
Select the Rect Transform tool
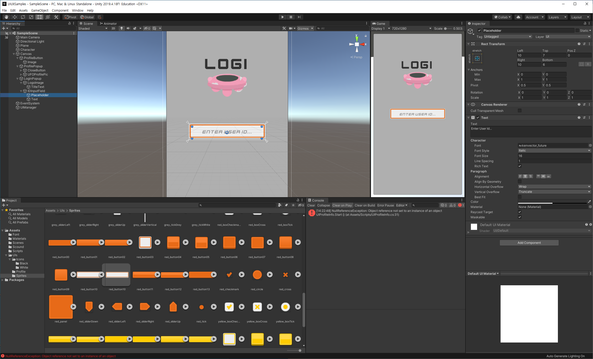[x=39, y=17]
